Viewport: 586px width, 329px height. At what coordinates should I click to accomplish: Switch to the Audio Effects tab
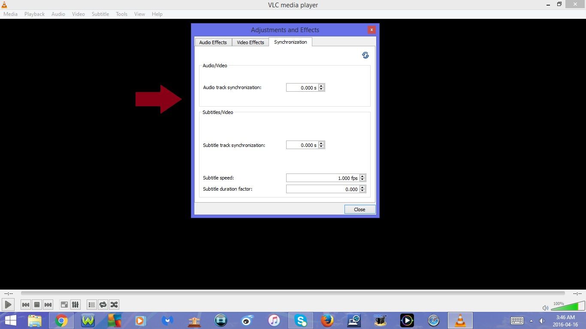pyautogui.click(x=213, y=42)
